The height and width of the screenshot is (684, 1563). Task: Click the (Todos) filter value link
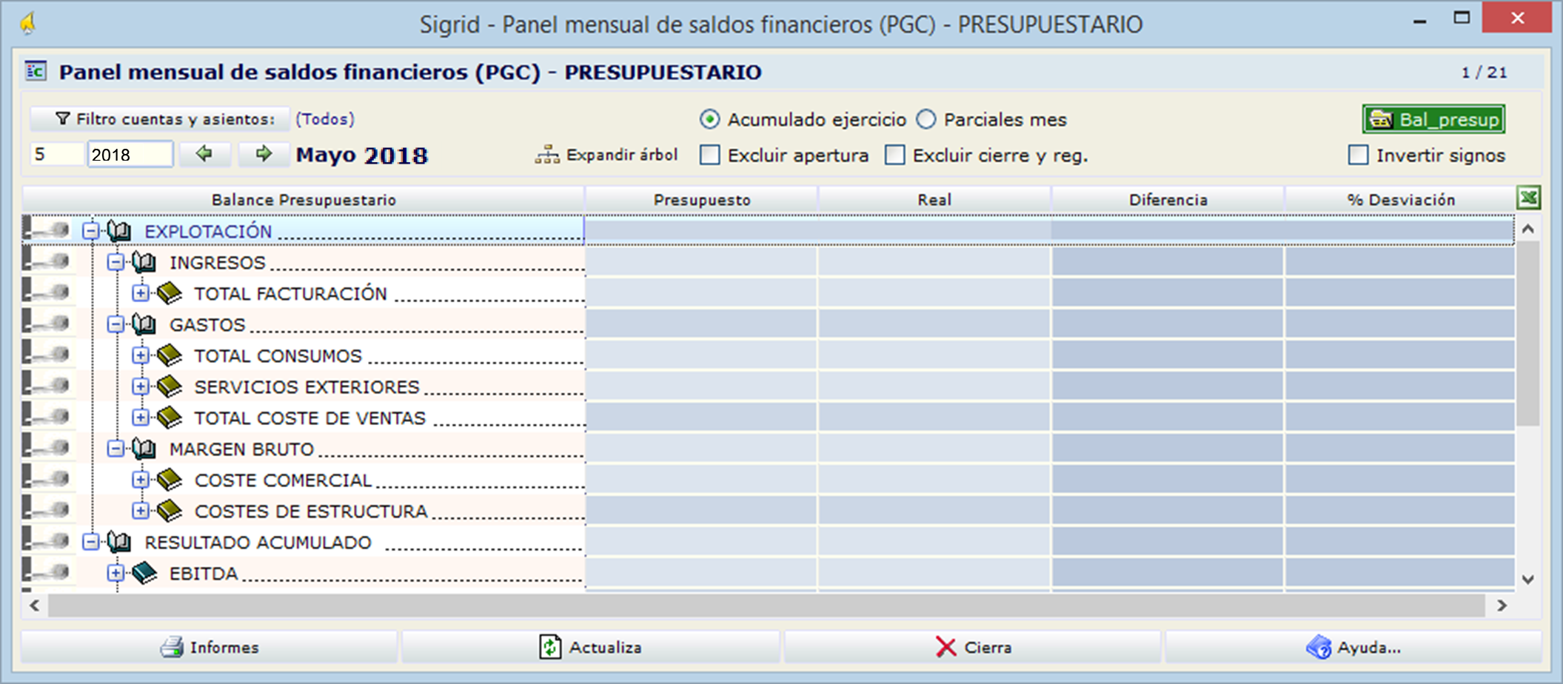click(x=325, y=119)
